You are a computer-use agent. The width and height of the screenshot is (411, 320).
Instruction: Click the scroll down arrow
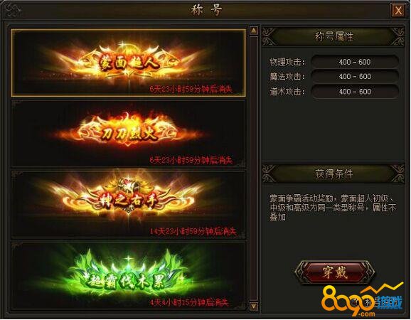pos(253,306)
